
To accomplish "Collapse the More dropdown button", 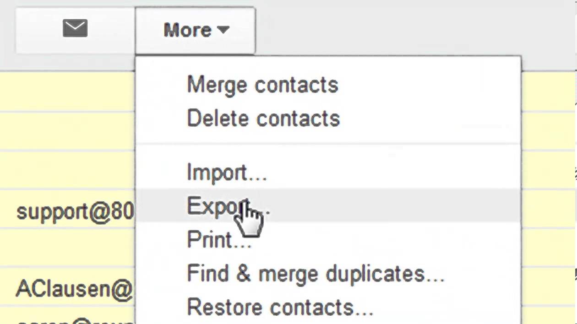I will (187, 30).
